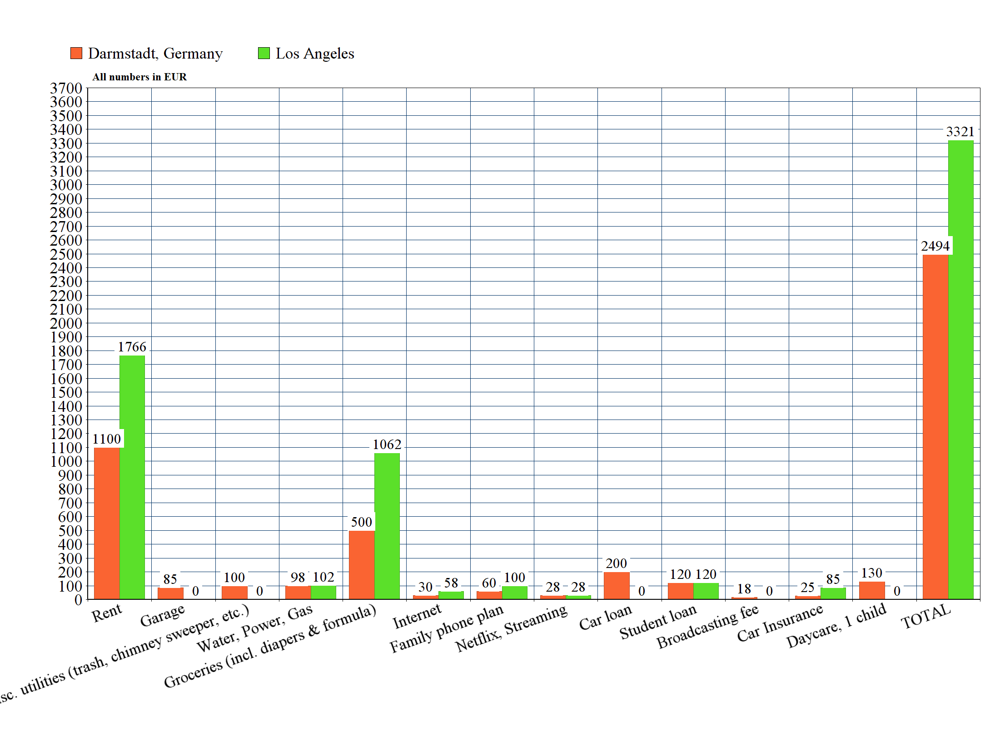Select the orange Groceries bar labeled 500

[x=362, y=565]
